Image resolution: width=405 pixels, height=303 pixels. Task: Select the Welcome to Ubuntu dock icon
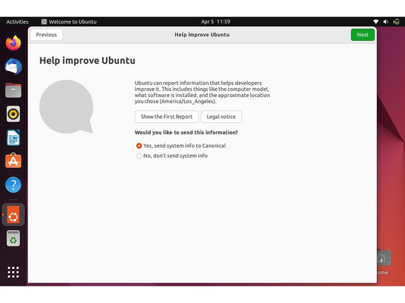(x=14, y=214)
